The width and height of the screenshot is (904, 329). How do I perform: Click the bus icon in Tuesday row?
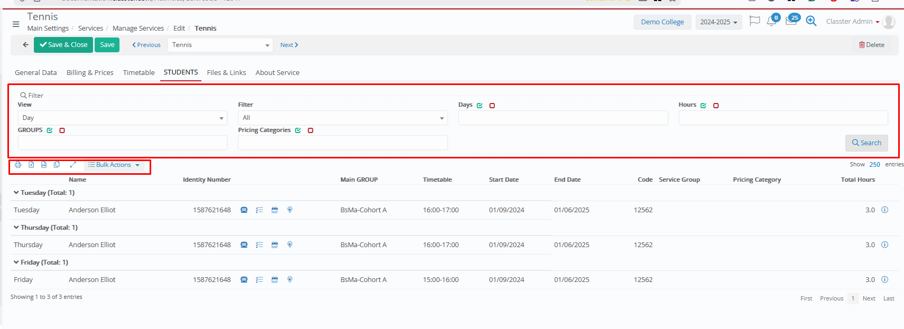(x=244, y=210)
